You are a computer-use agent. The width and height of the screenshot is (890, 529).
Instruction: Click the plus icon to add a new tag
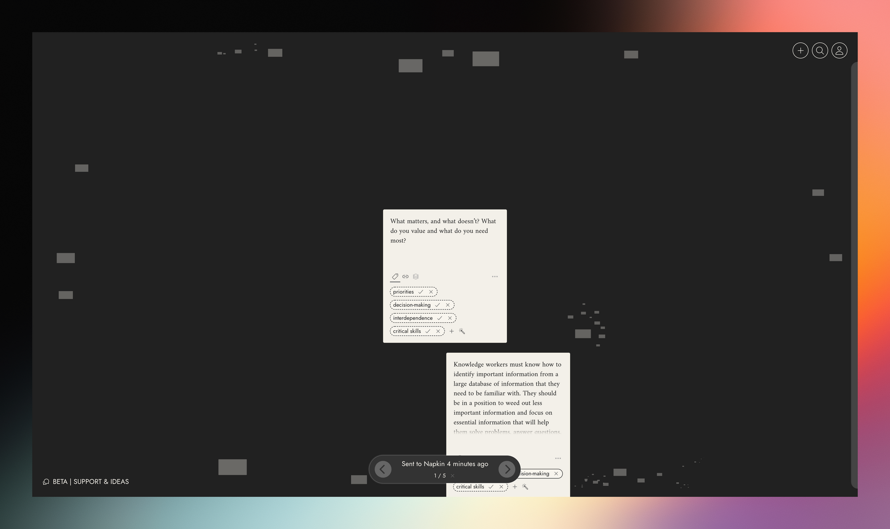[452, 331]
